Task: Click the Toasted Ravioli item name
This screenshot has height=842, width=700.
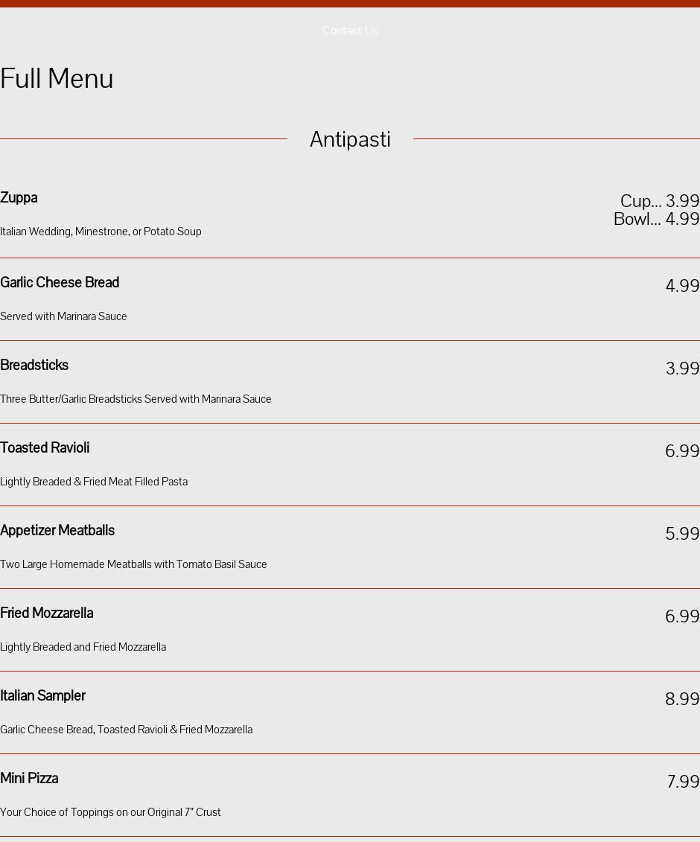Action: (x=45, y=448)
